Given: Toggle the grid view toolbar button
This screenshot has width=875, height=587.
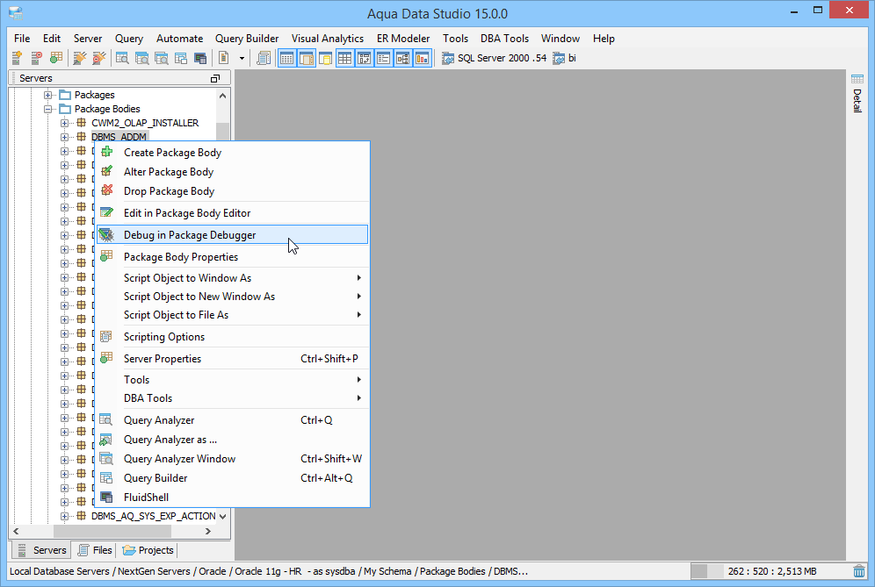Looking at the screenshot, I should tap(345, 58).
